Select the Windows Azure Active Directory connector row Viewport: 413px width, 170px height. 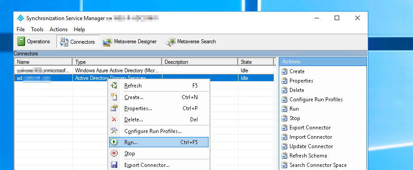click(144, 70)
